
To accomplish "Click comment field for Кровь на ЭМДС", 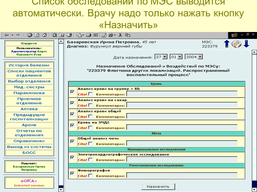I will click(x=182, y=127).
